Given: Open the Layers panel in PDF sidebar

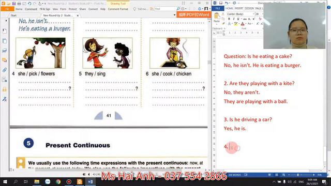Looking at the screenshot, I should (5, 51).
